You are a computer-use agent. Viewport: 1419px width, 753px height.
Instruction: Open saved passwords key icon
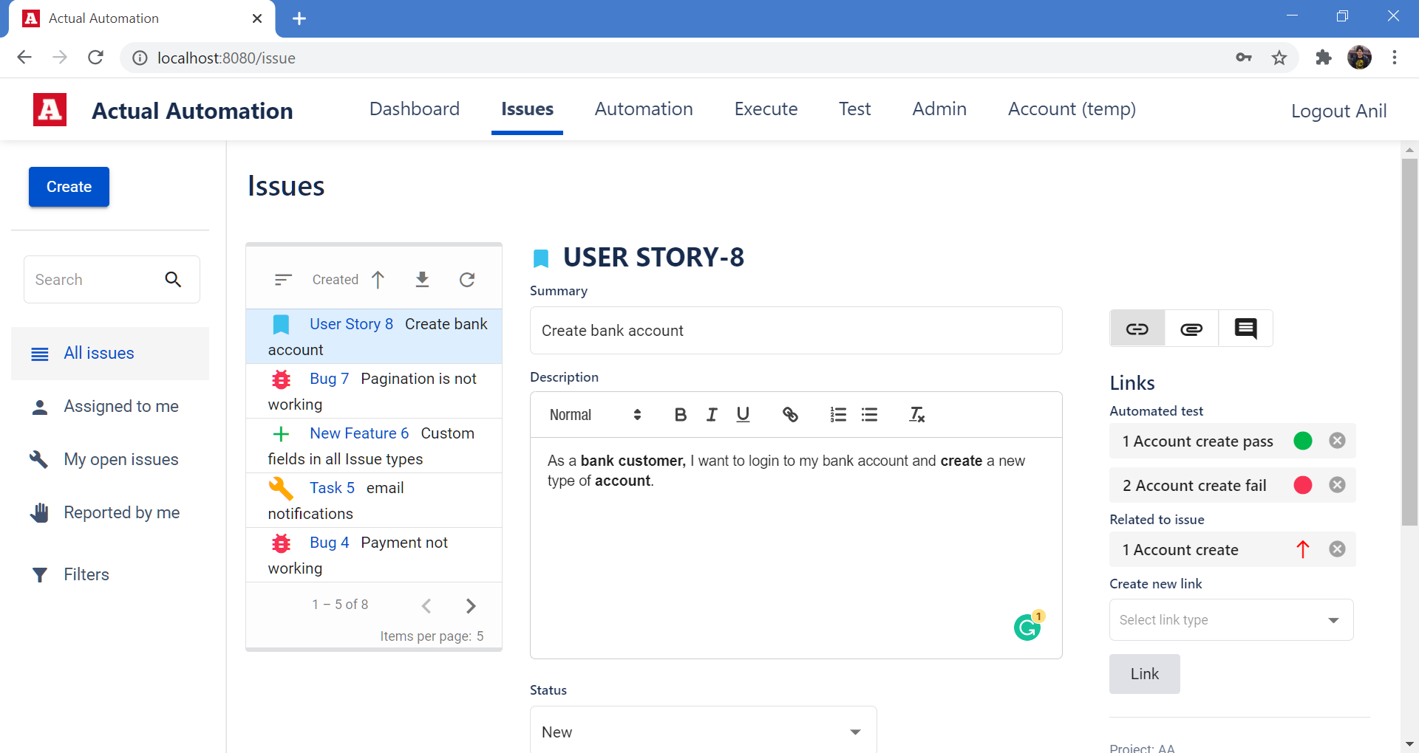click(x=1244, y=58)
